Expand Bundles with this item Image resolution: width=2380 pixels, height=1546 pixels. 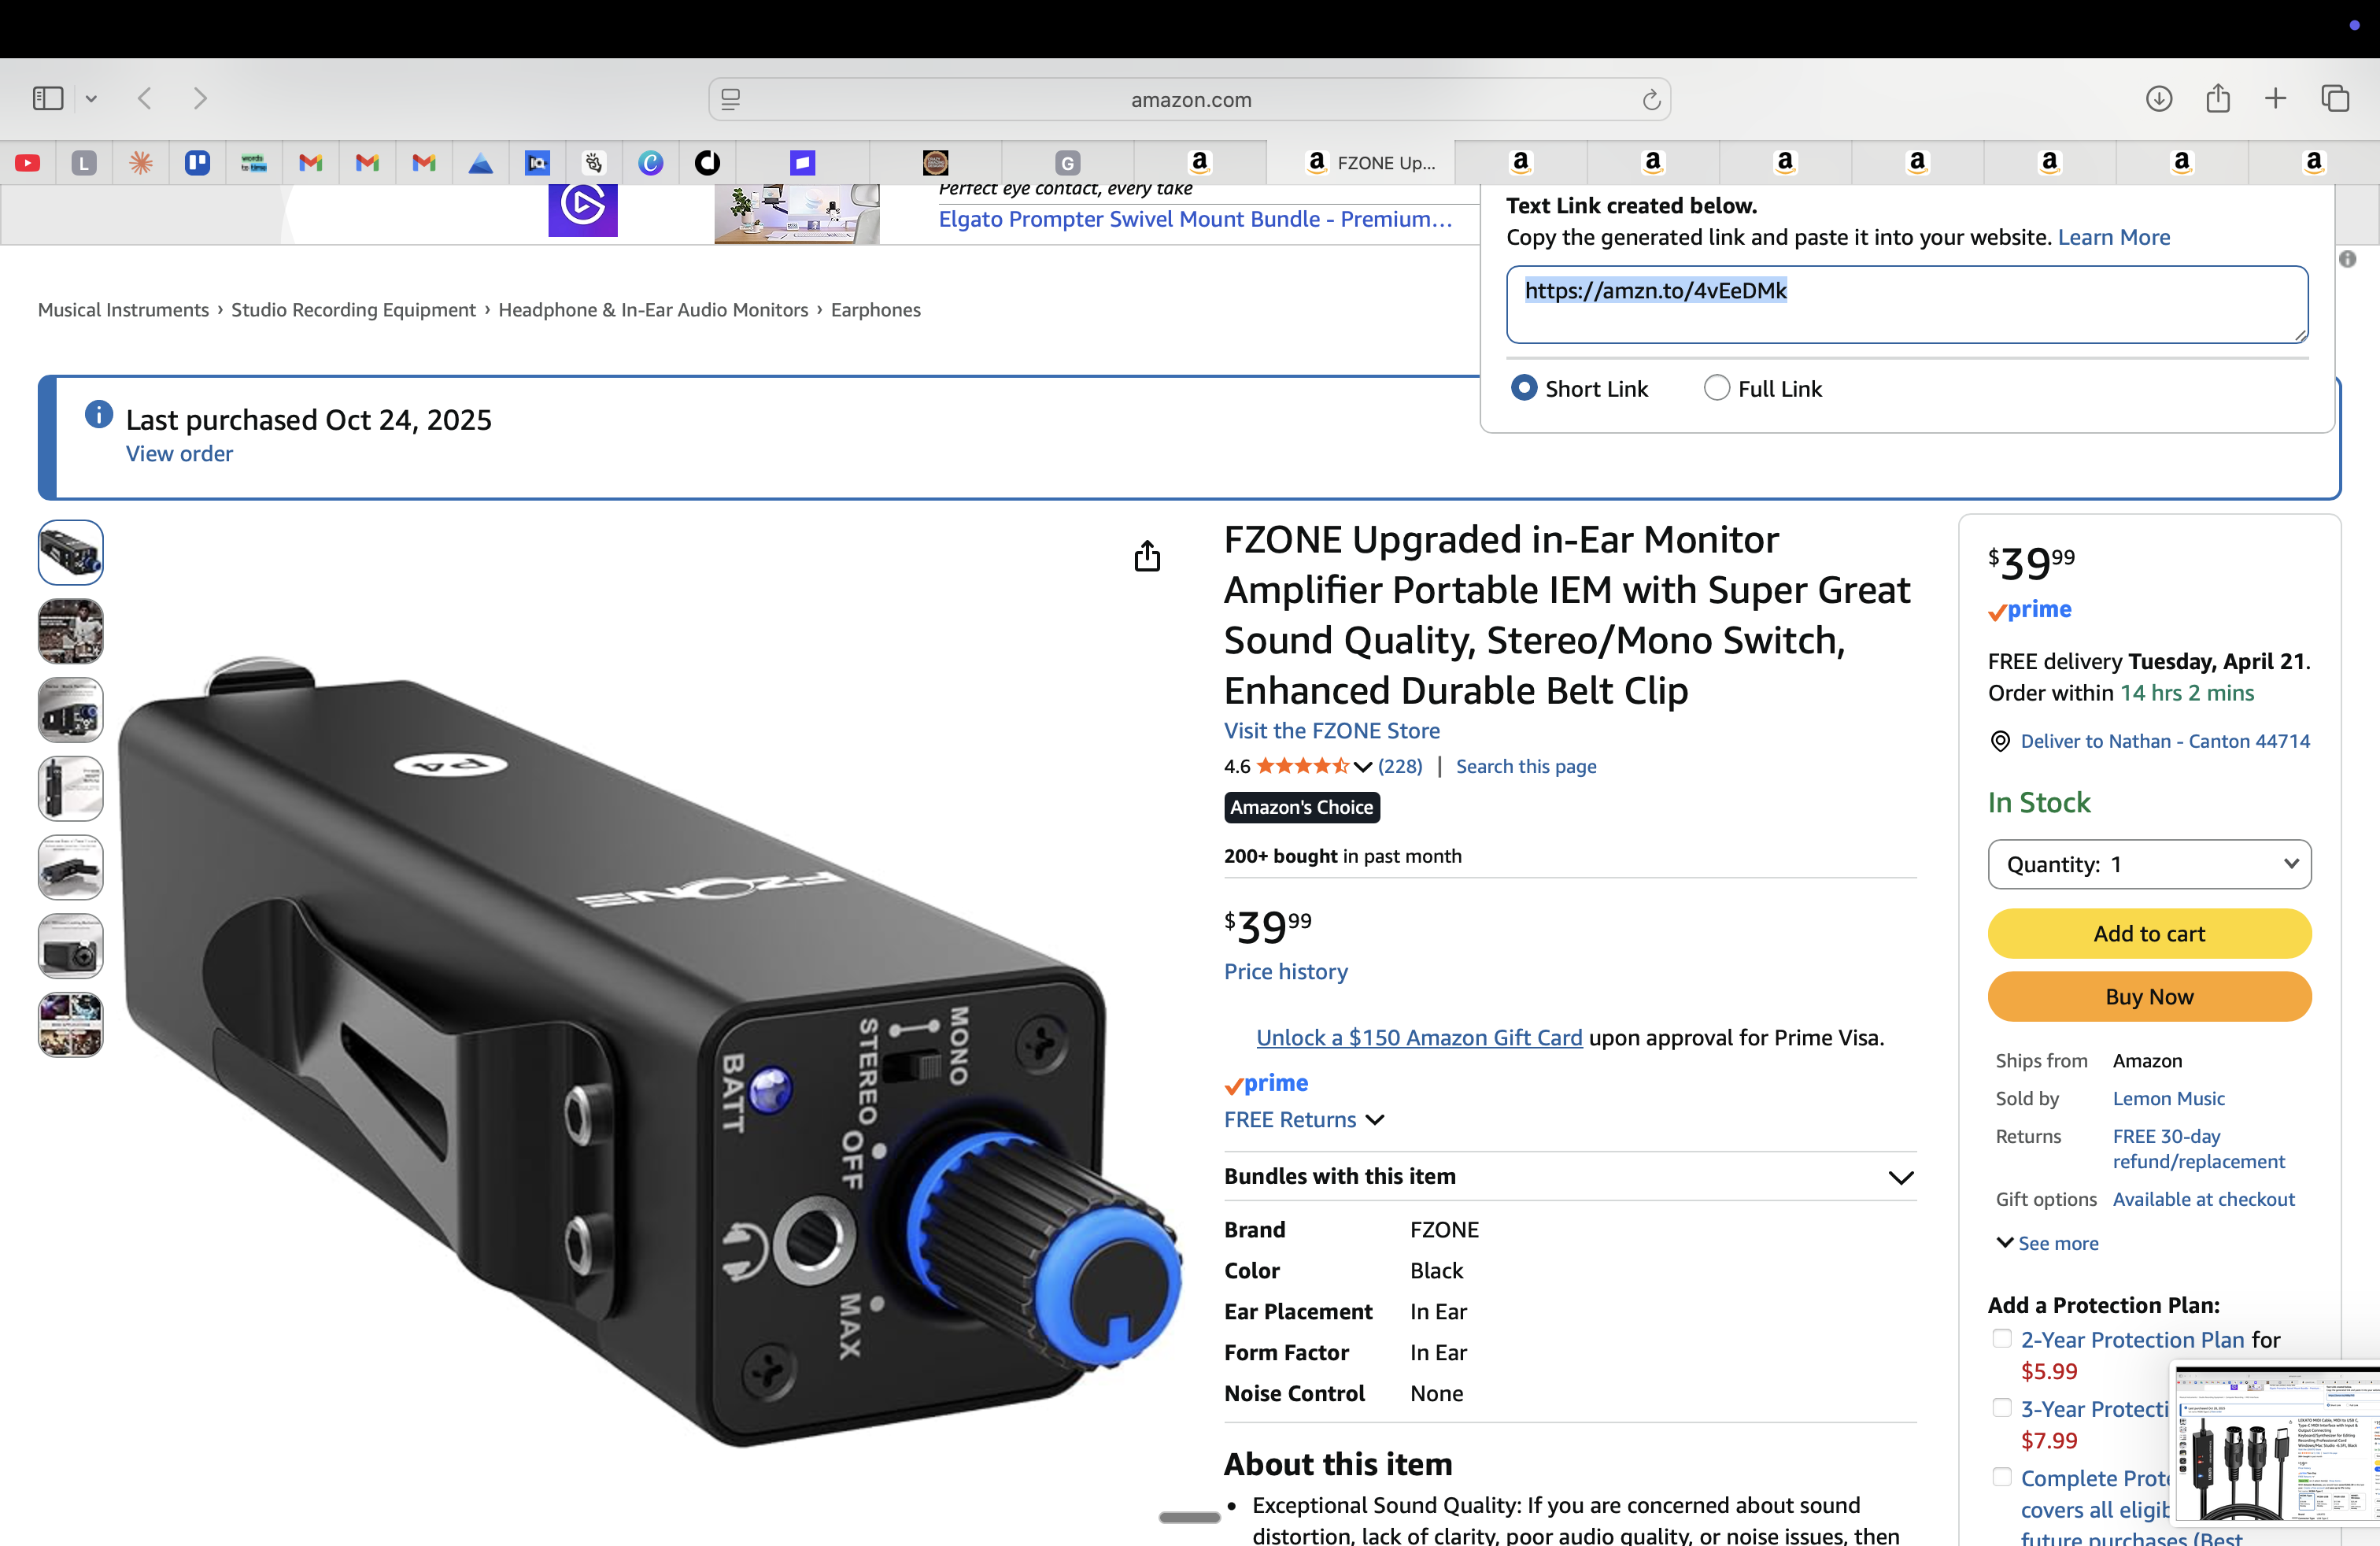(1570, 1177)
